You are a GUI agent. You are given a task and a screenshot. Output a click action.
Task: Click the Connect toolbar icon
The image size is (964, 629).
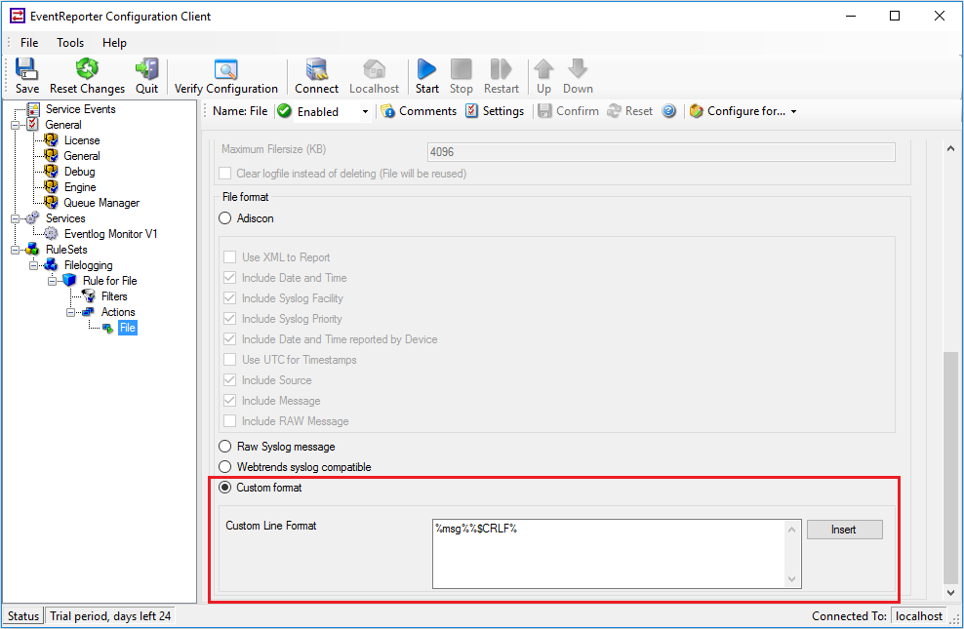(x=317, y=69)
